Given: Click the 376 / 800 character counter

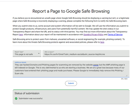Looking at the screenshot, I should click(124, 79).
